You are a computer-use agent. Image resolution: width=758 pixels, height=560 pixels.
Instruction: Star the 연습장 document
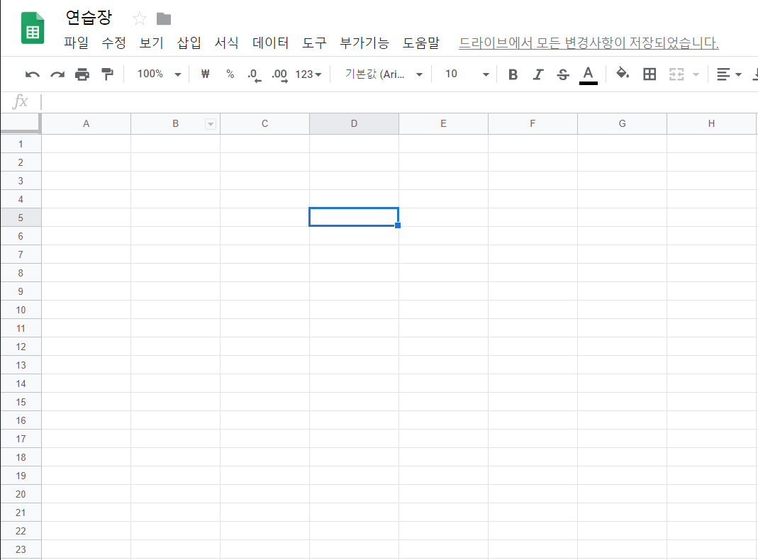pyautogui.click(x=139, y=19)
